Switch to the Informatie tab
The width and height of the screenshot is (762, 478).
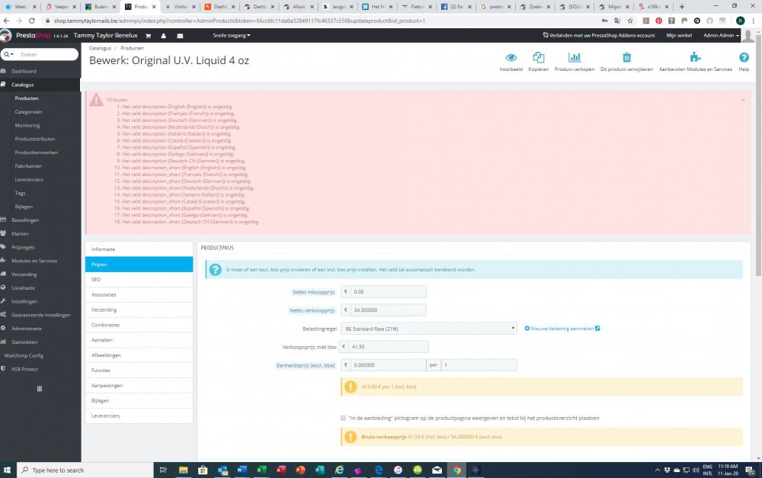click(x=139, y=249)
